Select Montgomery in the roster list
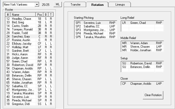Viewport: 175px width, 109px height. click(29, 90)
